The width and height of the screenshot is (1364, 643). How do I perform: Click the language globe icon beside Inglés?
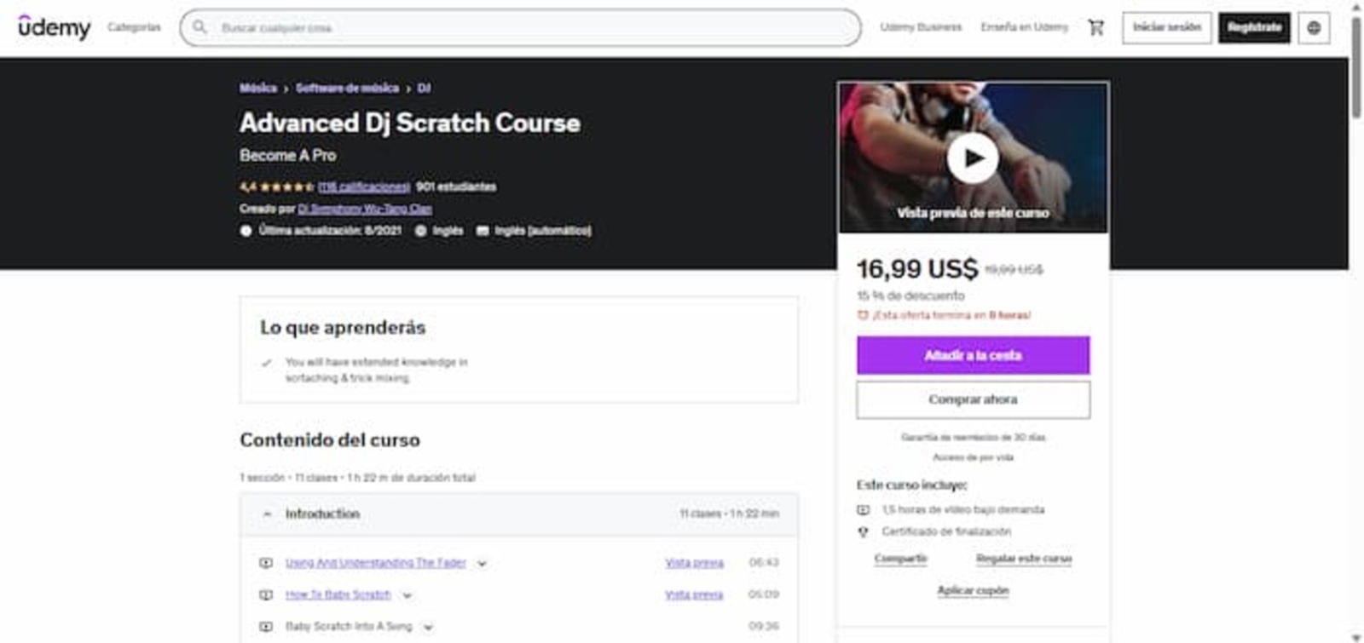pyautogui.click(x=420, y=231)
